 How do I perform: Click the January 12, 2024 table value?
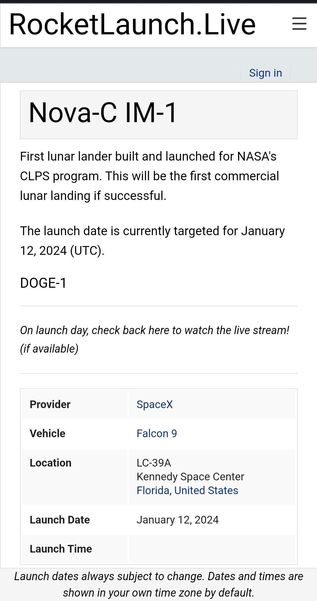[x=178, y=520]
